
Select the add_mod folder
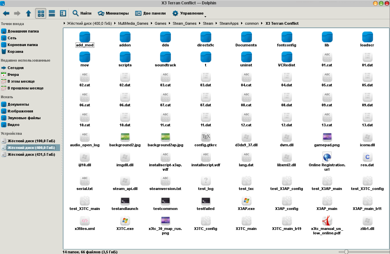point(85,40)
